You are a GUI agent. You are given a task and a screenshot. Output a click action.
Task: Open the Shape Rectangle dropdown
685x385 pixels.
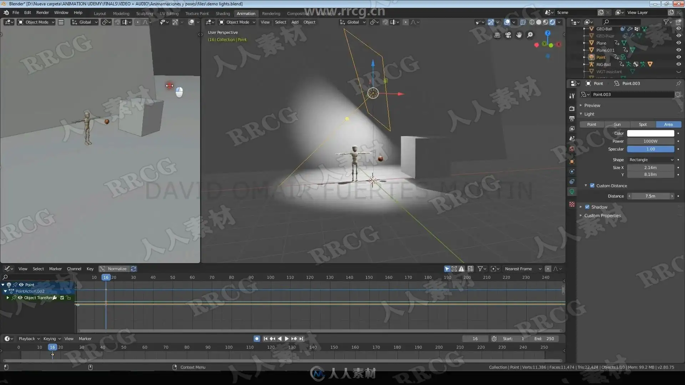651,160
